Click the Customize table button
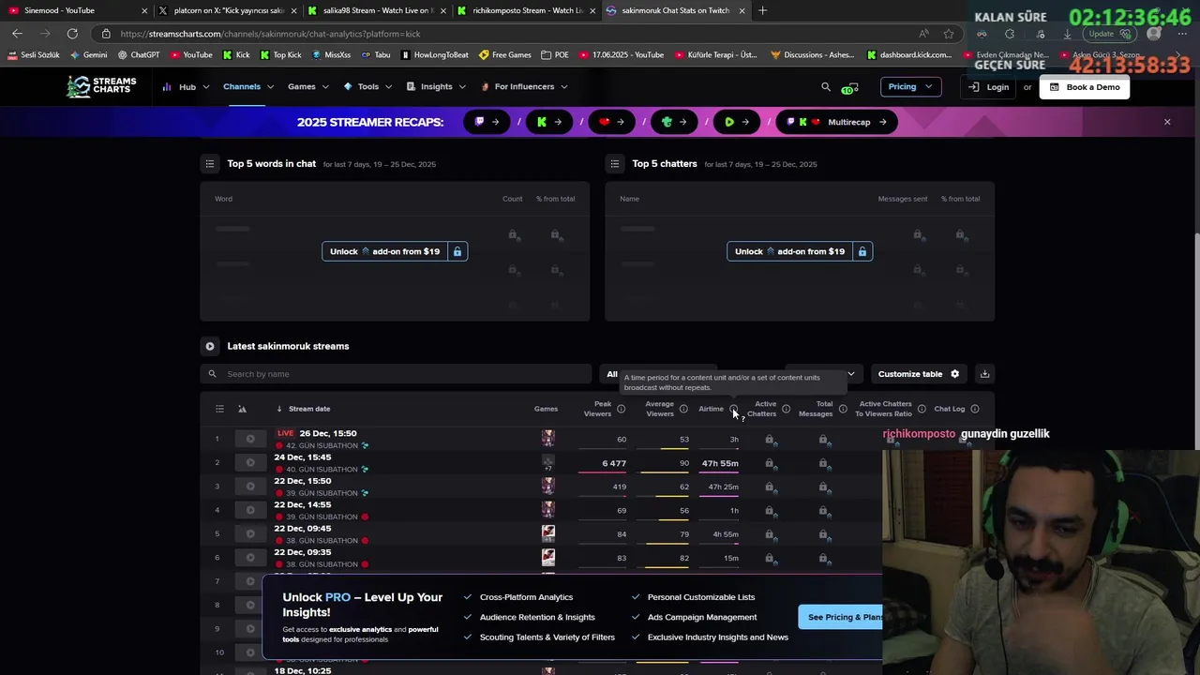The width and height of the screenshot is (1200, 675). pyautogui.click(x=919, y=374)
